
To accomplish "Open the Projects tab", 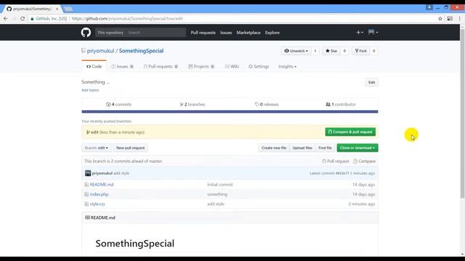I will point(201,66).
